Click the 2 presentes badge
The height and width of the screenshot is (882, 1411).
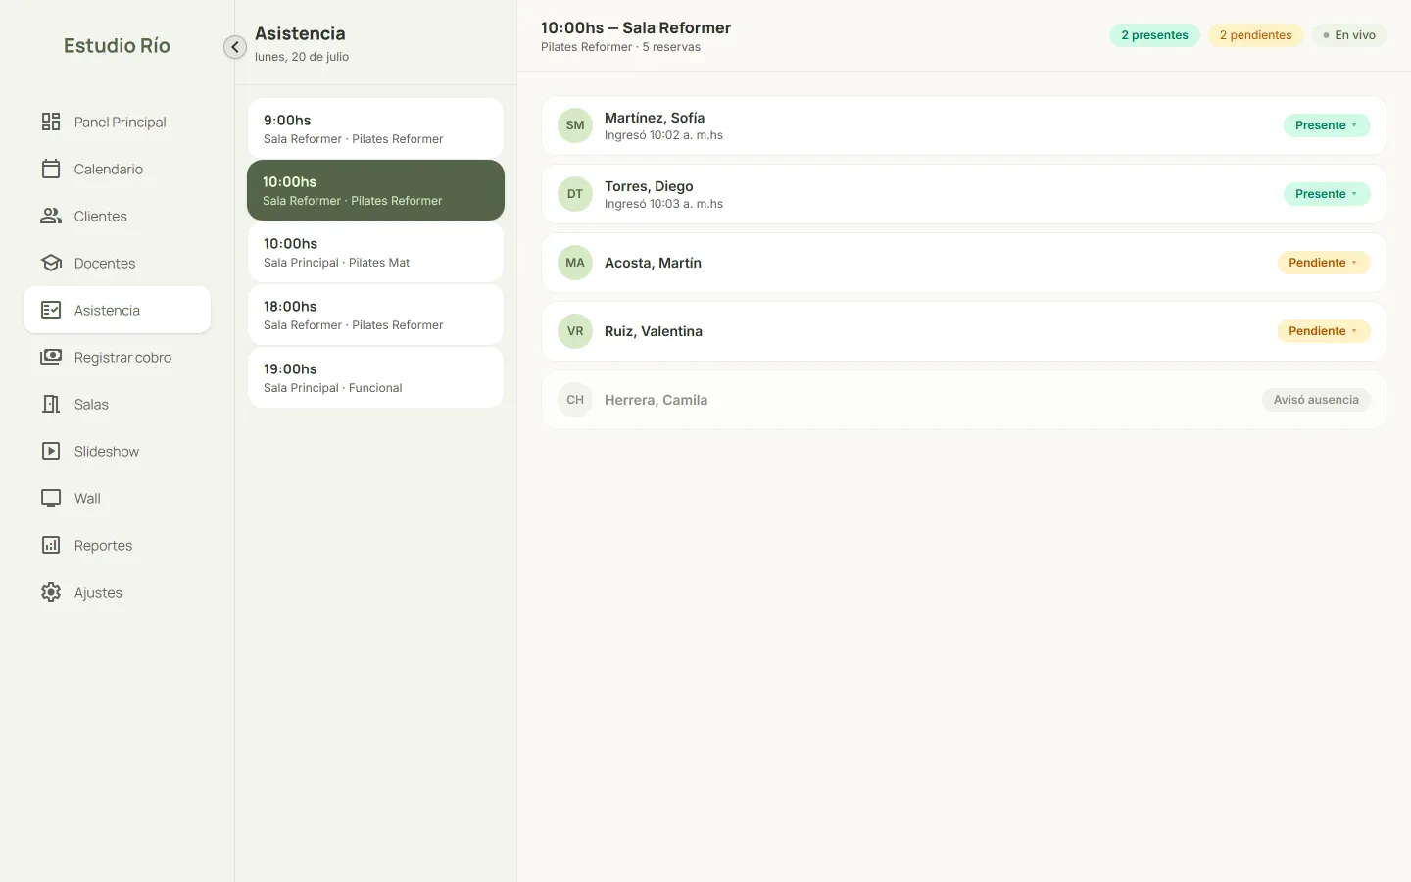1154,35
